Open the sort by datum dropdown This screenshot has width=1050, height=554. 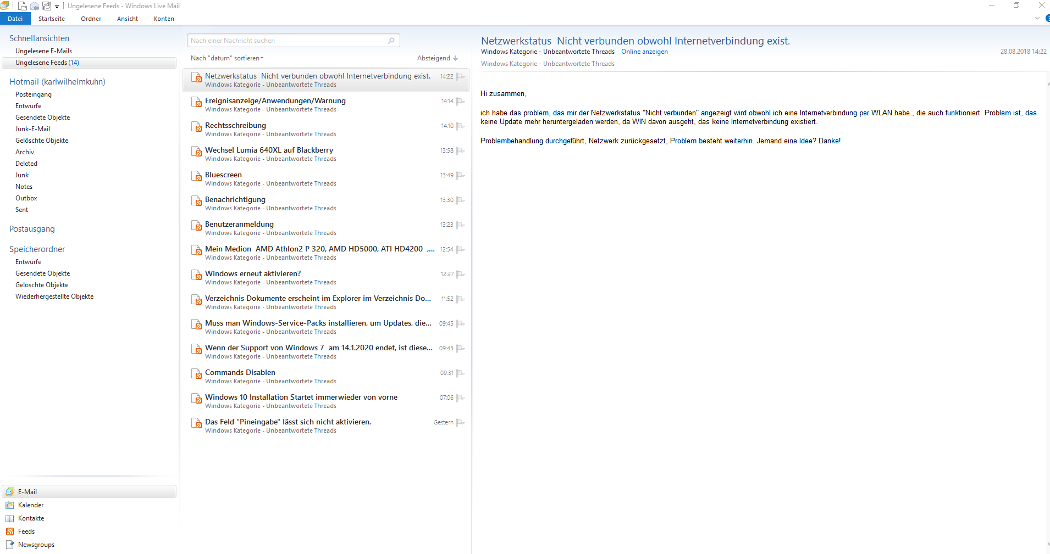(x=227, y=58)
